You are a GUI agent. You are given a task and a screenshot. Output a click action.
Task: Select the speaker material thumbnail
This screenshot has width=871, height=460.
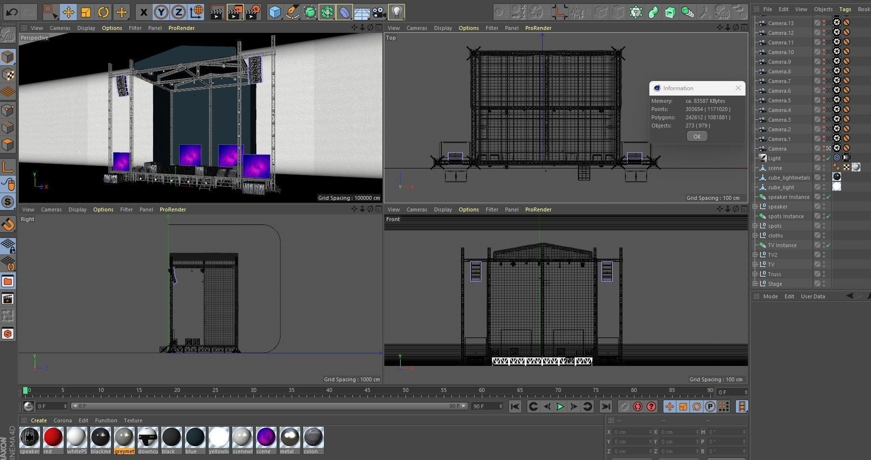(x=29, y=437)
